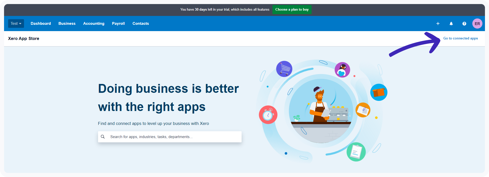Follow the Go to connected apps link
This screenshot has height=177, width=489.
[460, 38]
